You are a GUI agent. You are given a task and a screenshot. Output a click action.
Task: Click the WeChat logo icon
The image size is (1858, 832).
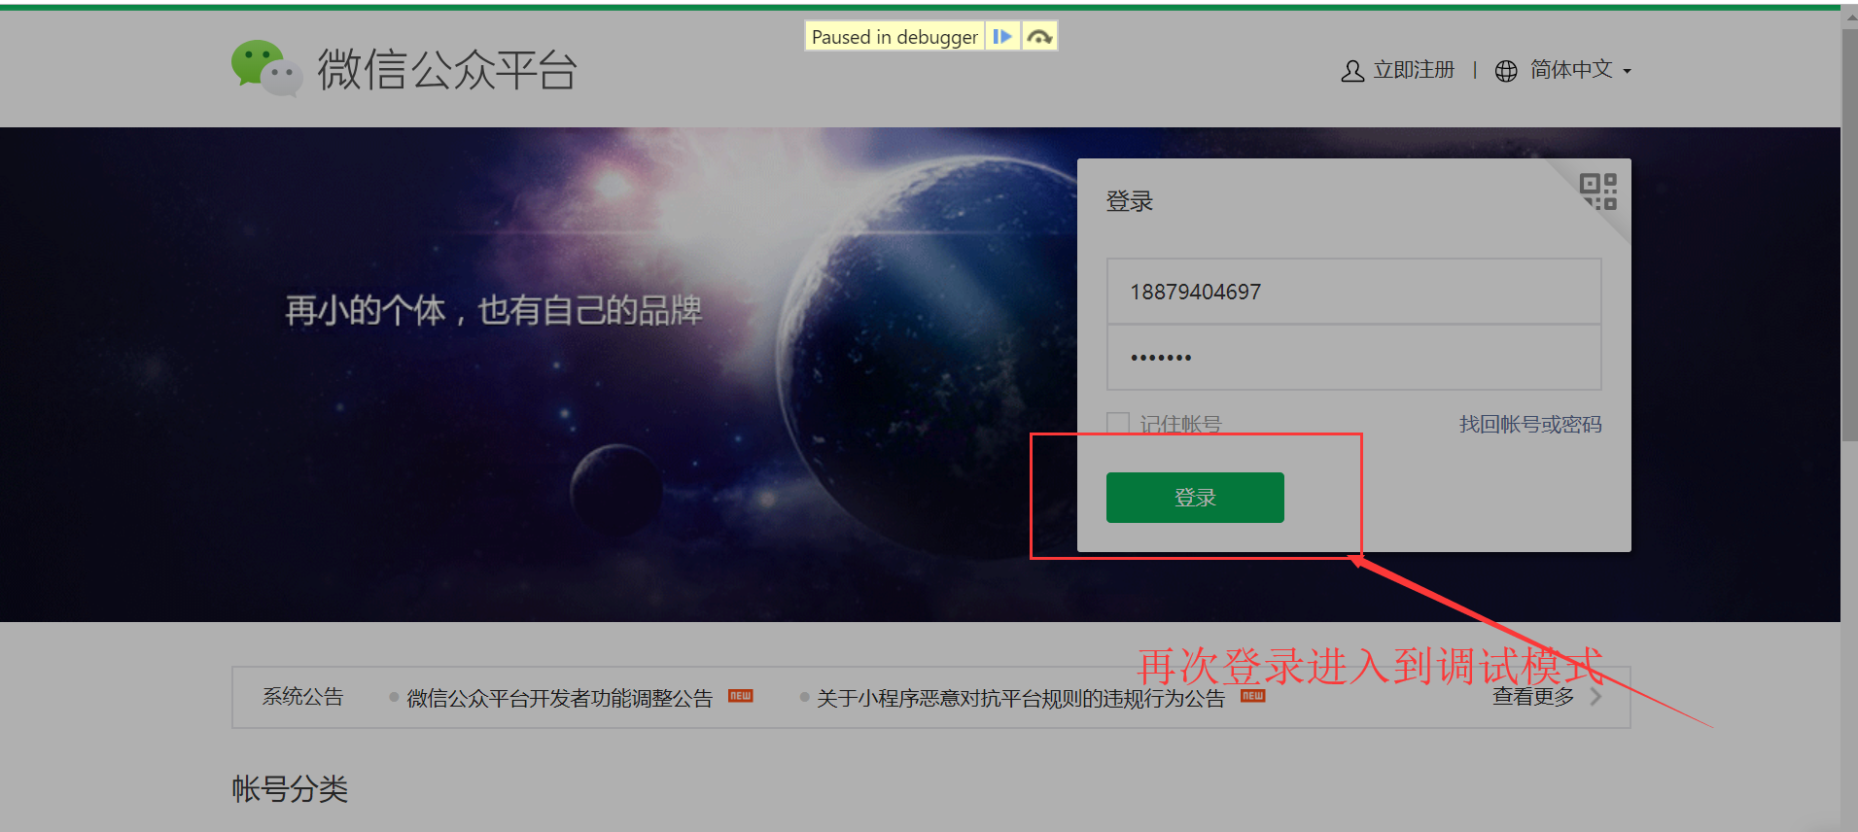[x=266, y=68]
